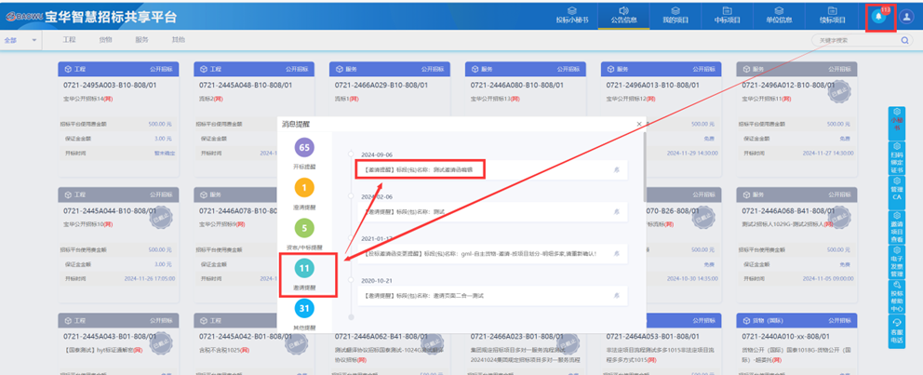Open 管理CA in right sidebar
Viewport: 923px width, 375px height.
click(x=897, y=192)
